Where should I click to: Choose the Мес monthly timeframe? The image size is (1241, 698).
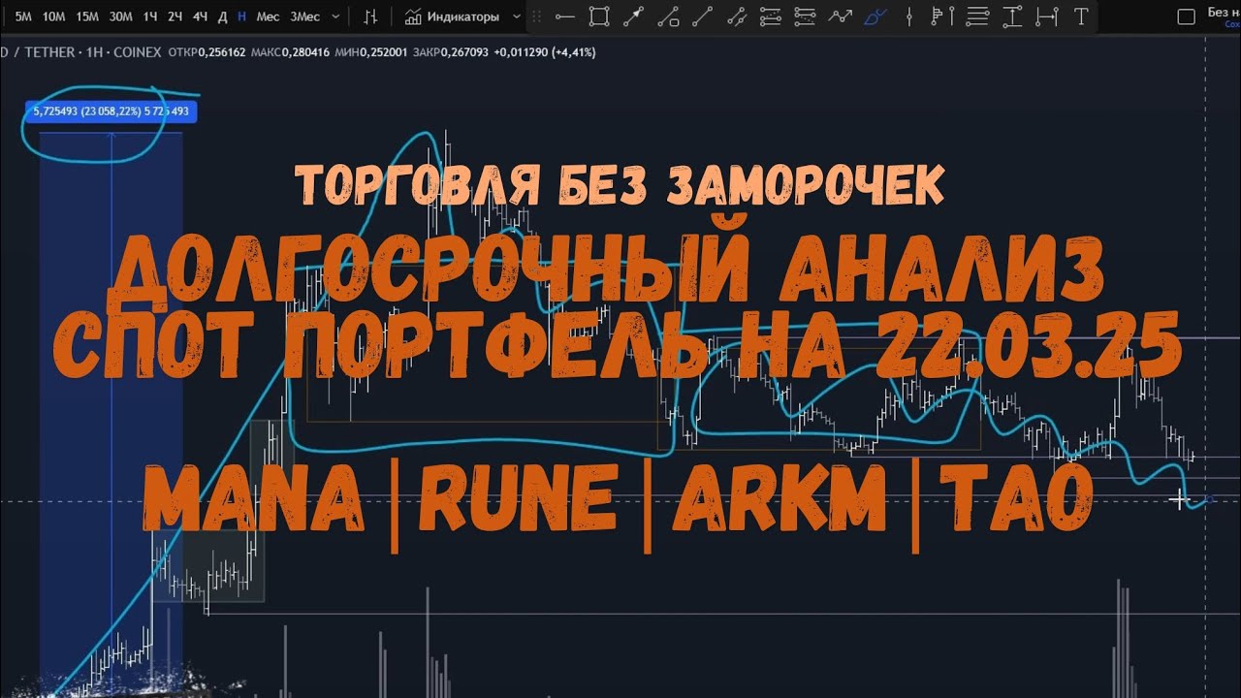point(268,16)
